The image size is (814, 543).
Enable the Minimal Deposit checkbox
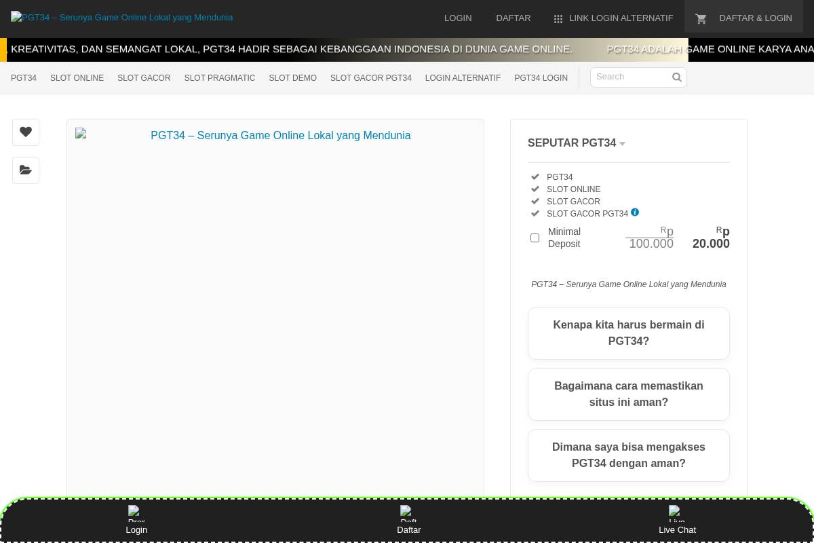tap(535, 238)
